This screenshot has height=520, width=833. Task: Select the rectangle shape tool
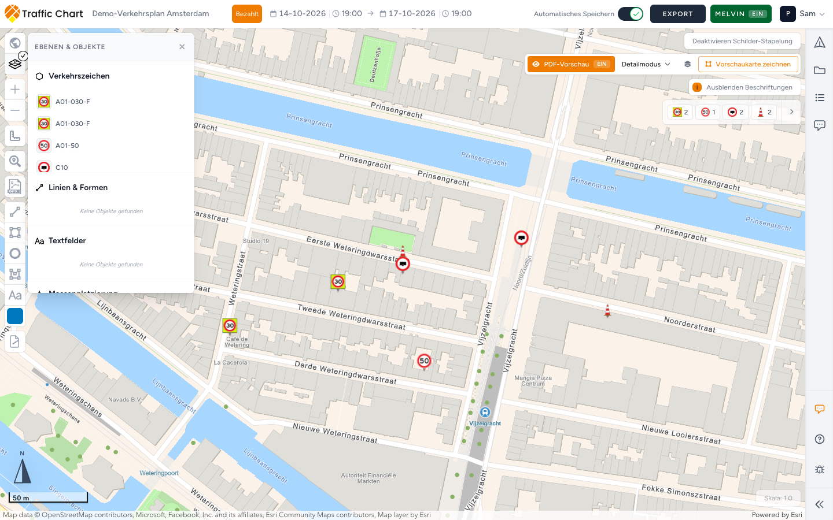(x=15, y=233)
